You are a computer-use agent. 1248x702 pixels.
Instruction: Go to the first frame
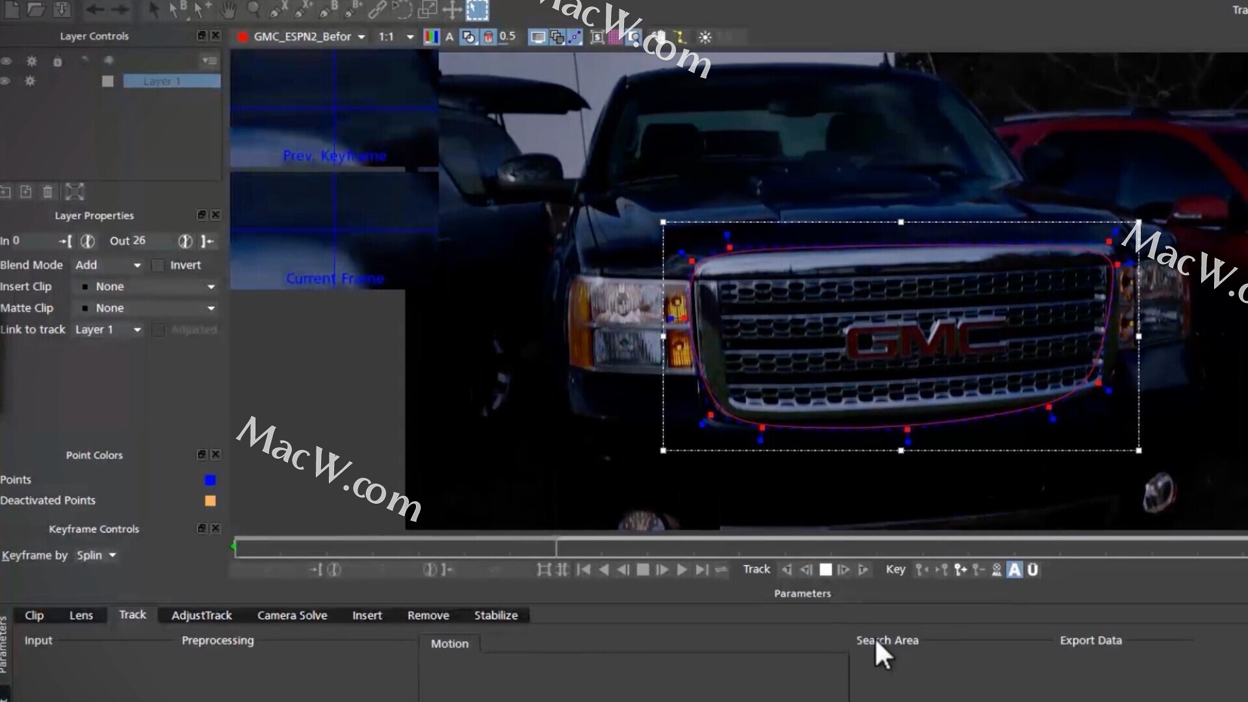coord(584,569)
